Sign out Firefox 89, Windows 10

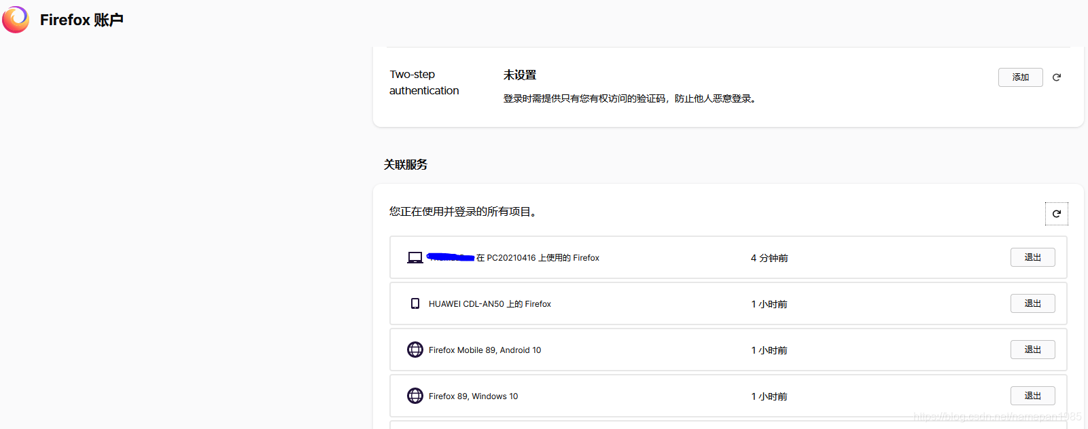click(x=1032, y=396)
